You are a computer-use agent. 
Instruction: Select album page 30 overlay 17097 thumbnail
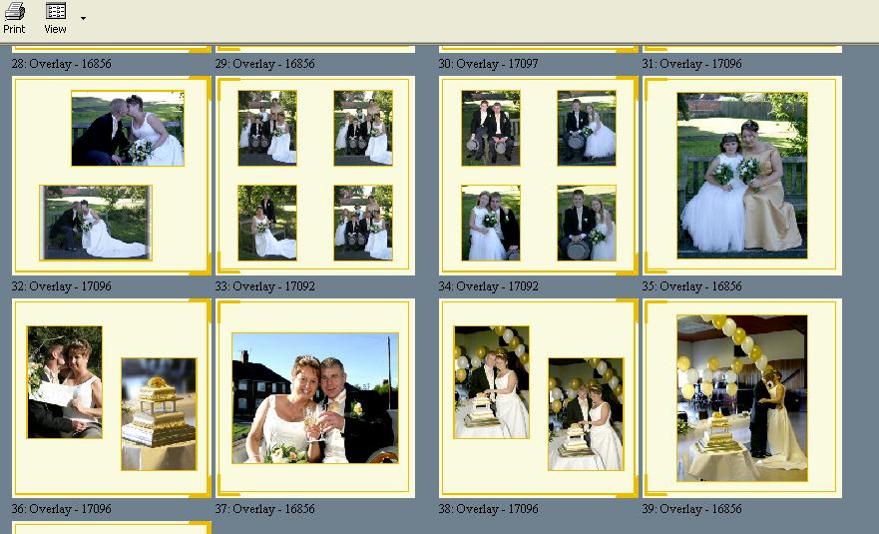[x=539, y=176]
